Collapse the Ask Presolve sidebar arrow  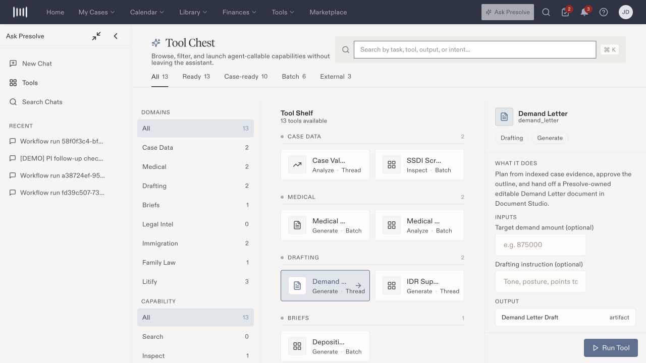116,36
